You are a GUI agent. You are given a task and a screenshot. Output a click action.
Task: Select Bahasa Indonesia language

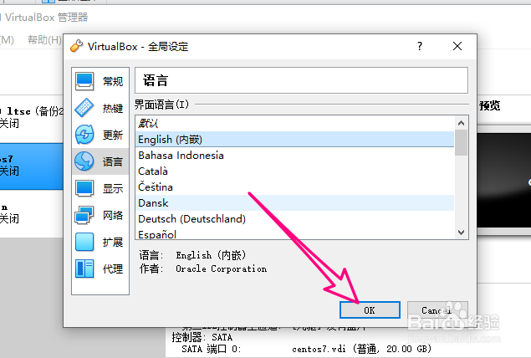coord(294,155)
